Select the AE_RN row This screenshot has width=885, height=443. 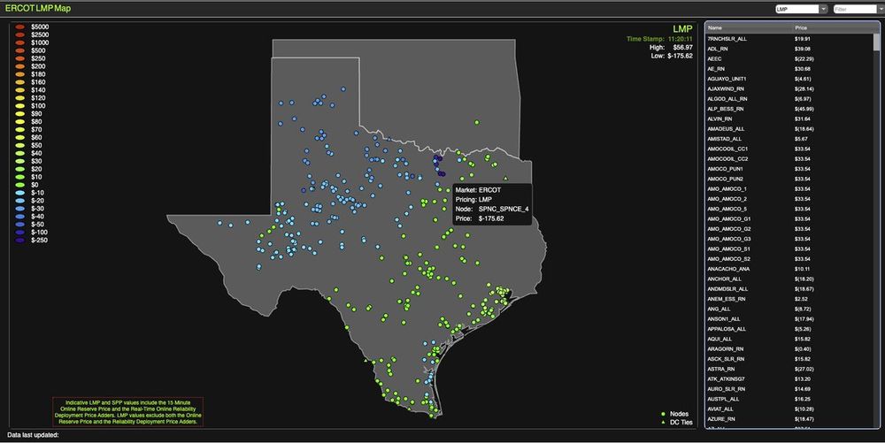(x=789, y=69)
